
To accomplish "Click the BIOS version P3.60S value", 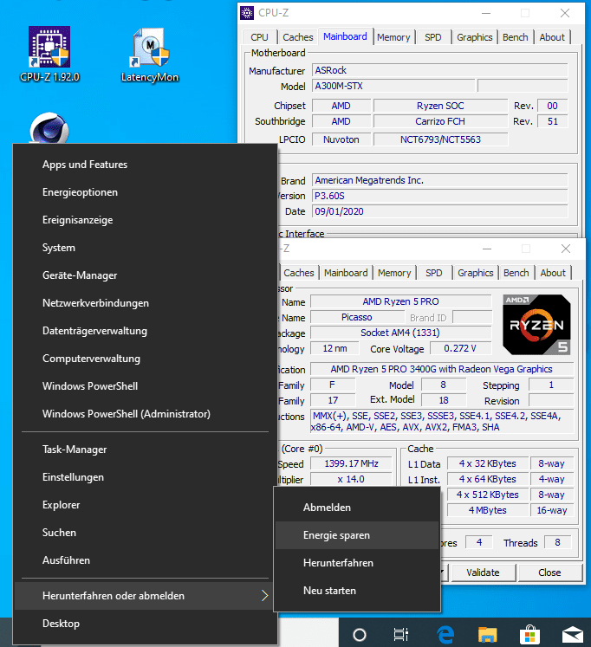I will click(440, 196).
